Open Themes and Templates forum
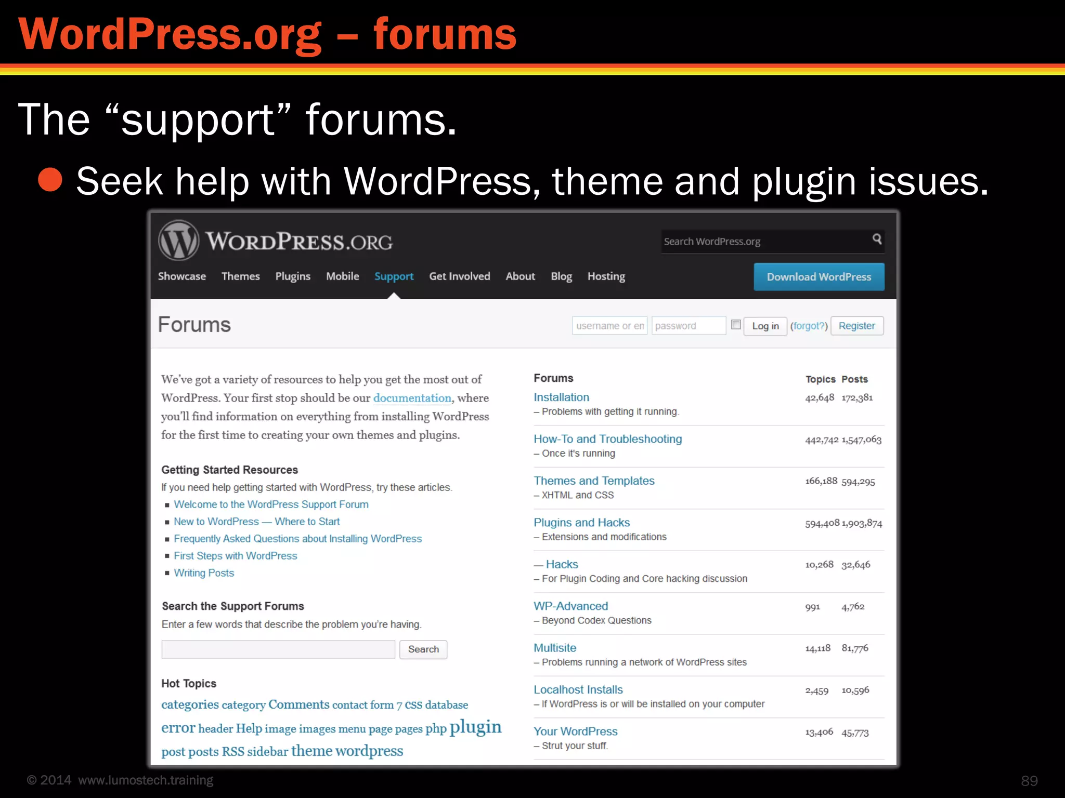The image size is (1065, 798). [x=594, y=481]
